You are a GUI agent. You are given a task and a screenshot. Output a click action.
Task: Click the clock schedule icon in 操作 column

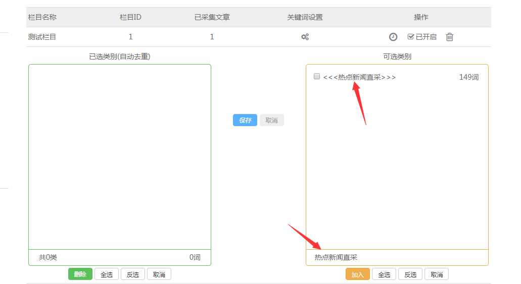click(x=393, y=37)
